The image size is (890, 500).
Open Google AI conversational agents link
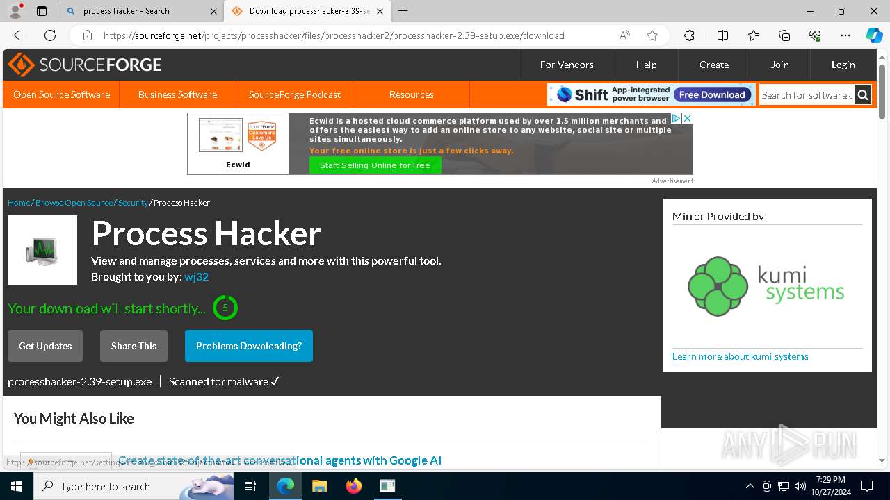[280, 460]
